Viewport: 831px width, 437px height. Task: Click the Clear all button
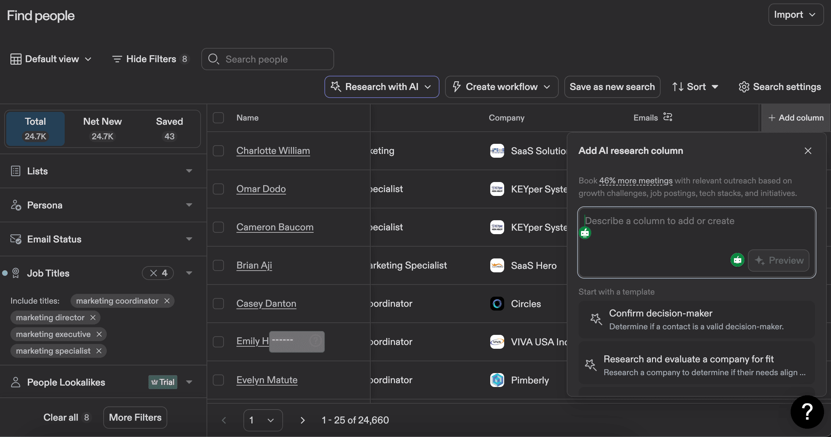tap(67, 417)
